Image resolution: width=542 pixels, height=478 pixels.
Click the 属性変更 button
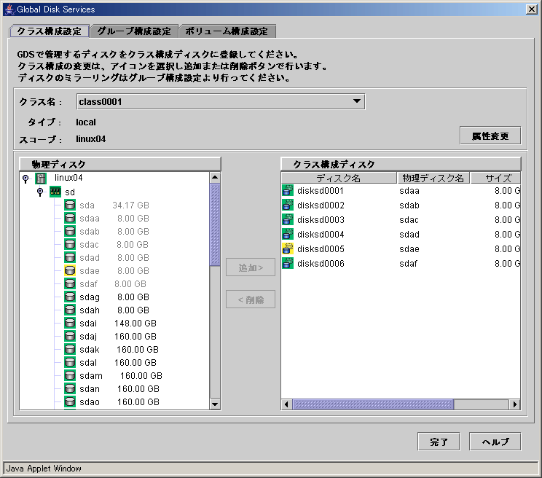[x=490, y=136]
